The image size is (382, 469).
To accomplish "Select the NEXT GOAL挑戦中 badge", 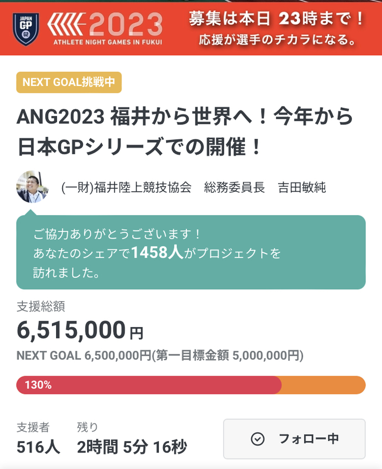I will tap(69, 82).
